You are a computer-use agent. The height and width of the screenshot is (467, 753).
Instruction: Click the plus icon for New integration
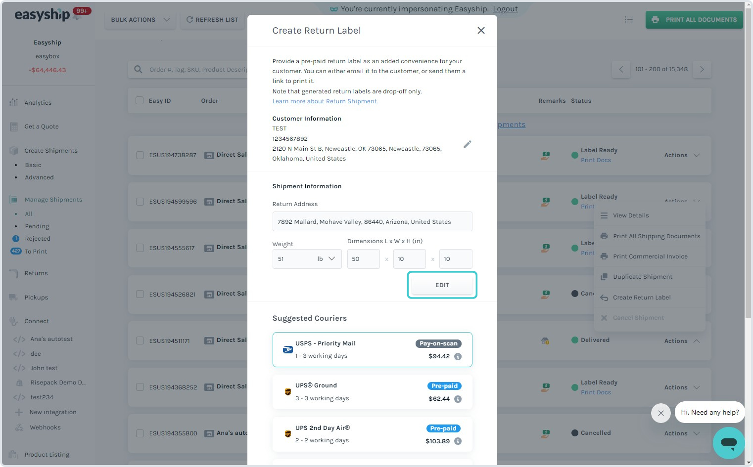(x=19, y=412)
